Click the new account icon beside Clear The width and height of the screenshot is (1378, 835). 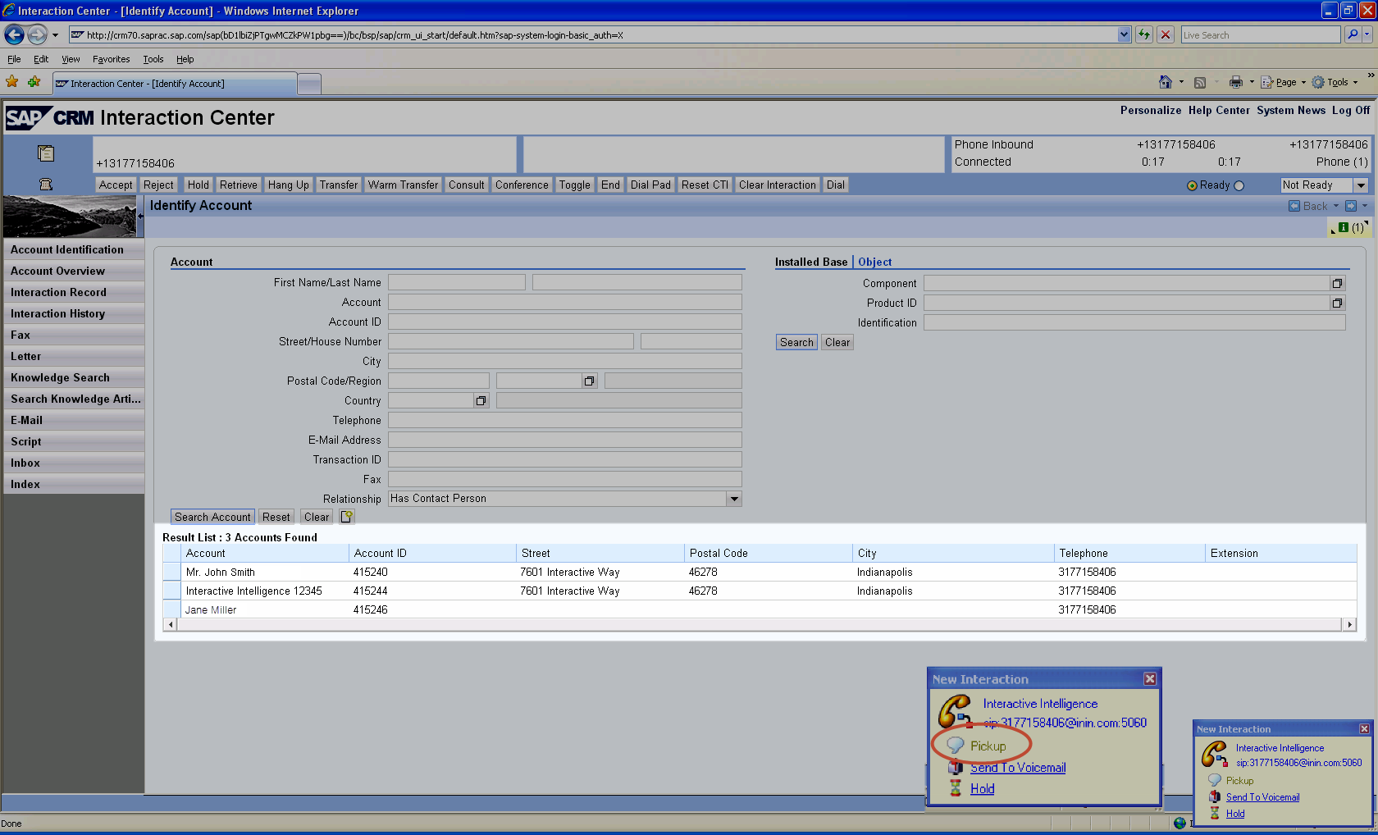tap(346, 517)
